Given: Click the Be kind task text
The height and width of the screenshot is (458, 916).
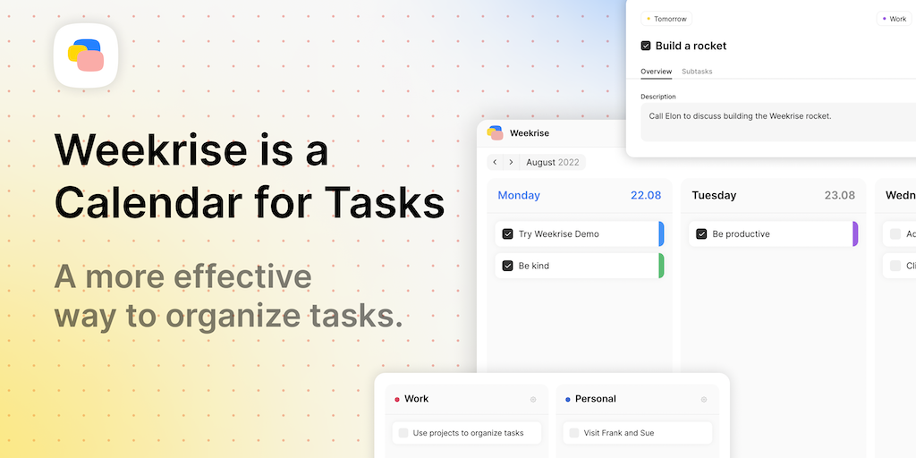Looking at the screenshot, I should click(534, 265).
